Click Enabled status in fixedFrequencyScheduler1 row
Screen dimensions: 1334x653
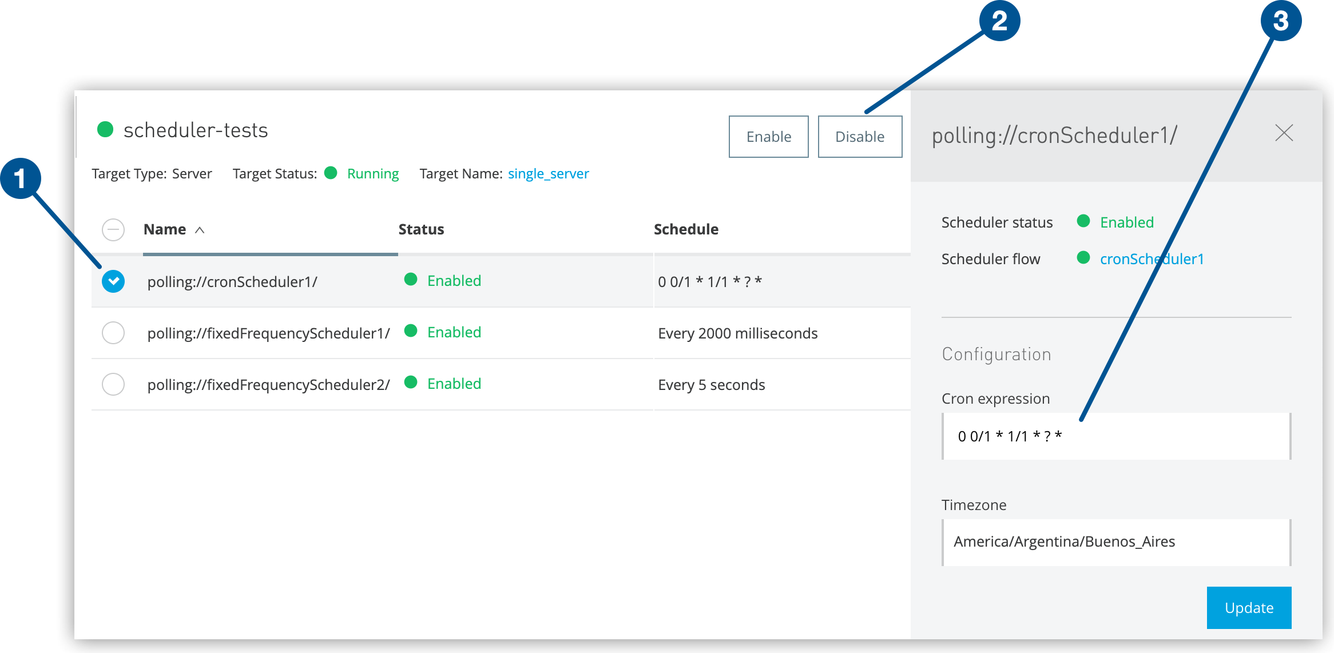(x=454, y=332)
